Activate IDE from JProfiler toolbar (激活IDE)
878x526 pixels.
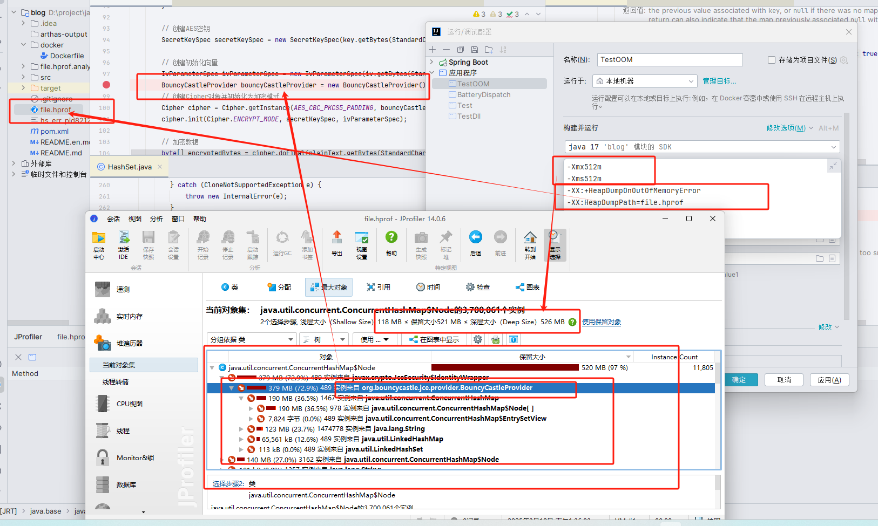coord(124,245)
